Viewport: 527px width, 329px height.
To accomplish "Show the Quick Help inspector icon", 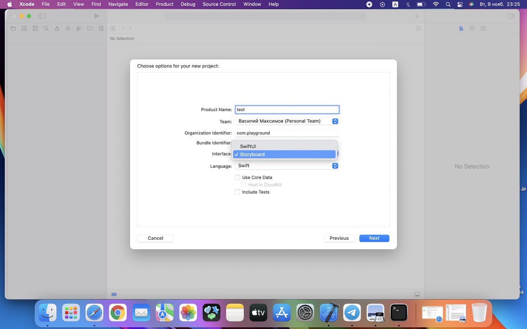I will tap(483, 28).
